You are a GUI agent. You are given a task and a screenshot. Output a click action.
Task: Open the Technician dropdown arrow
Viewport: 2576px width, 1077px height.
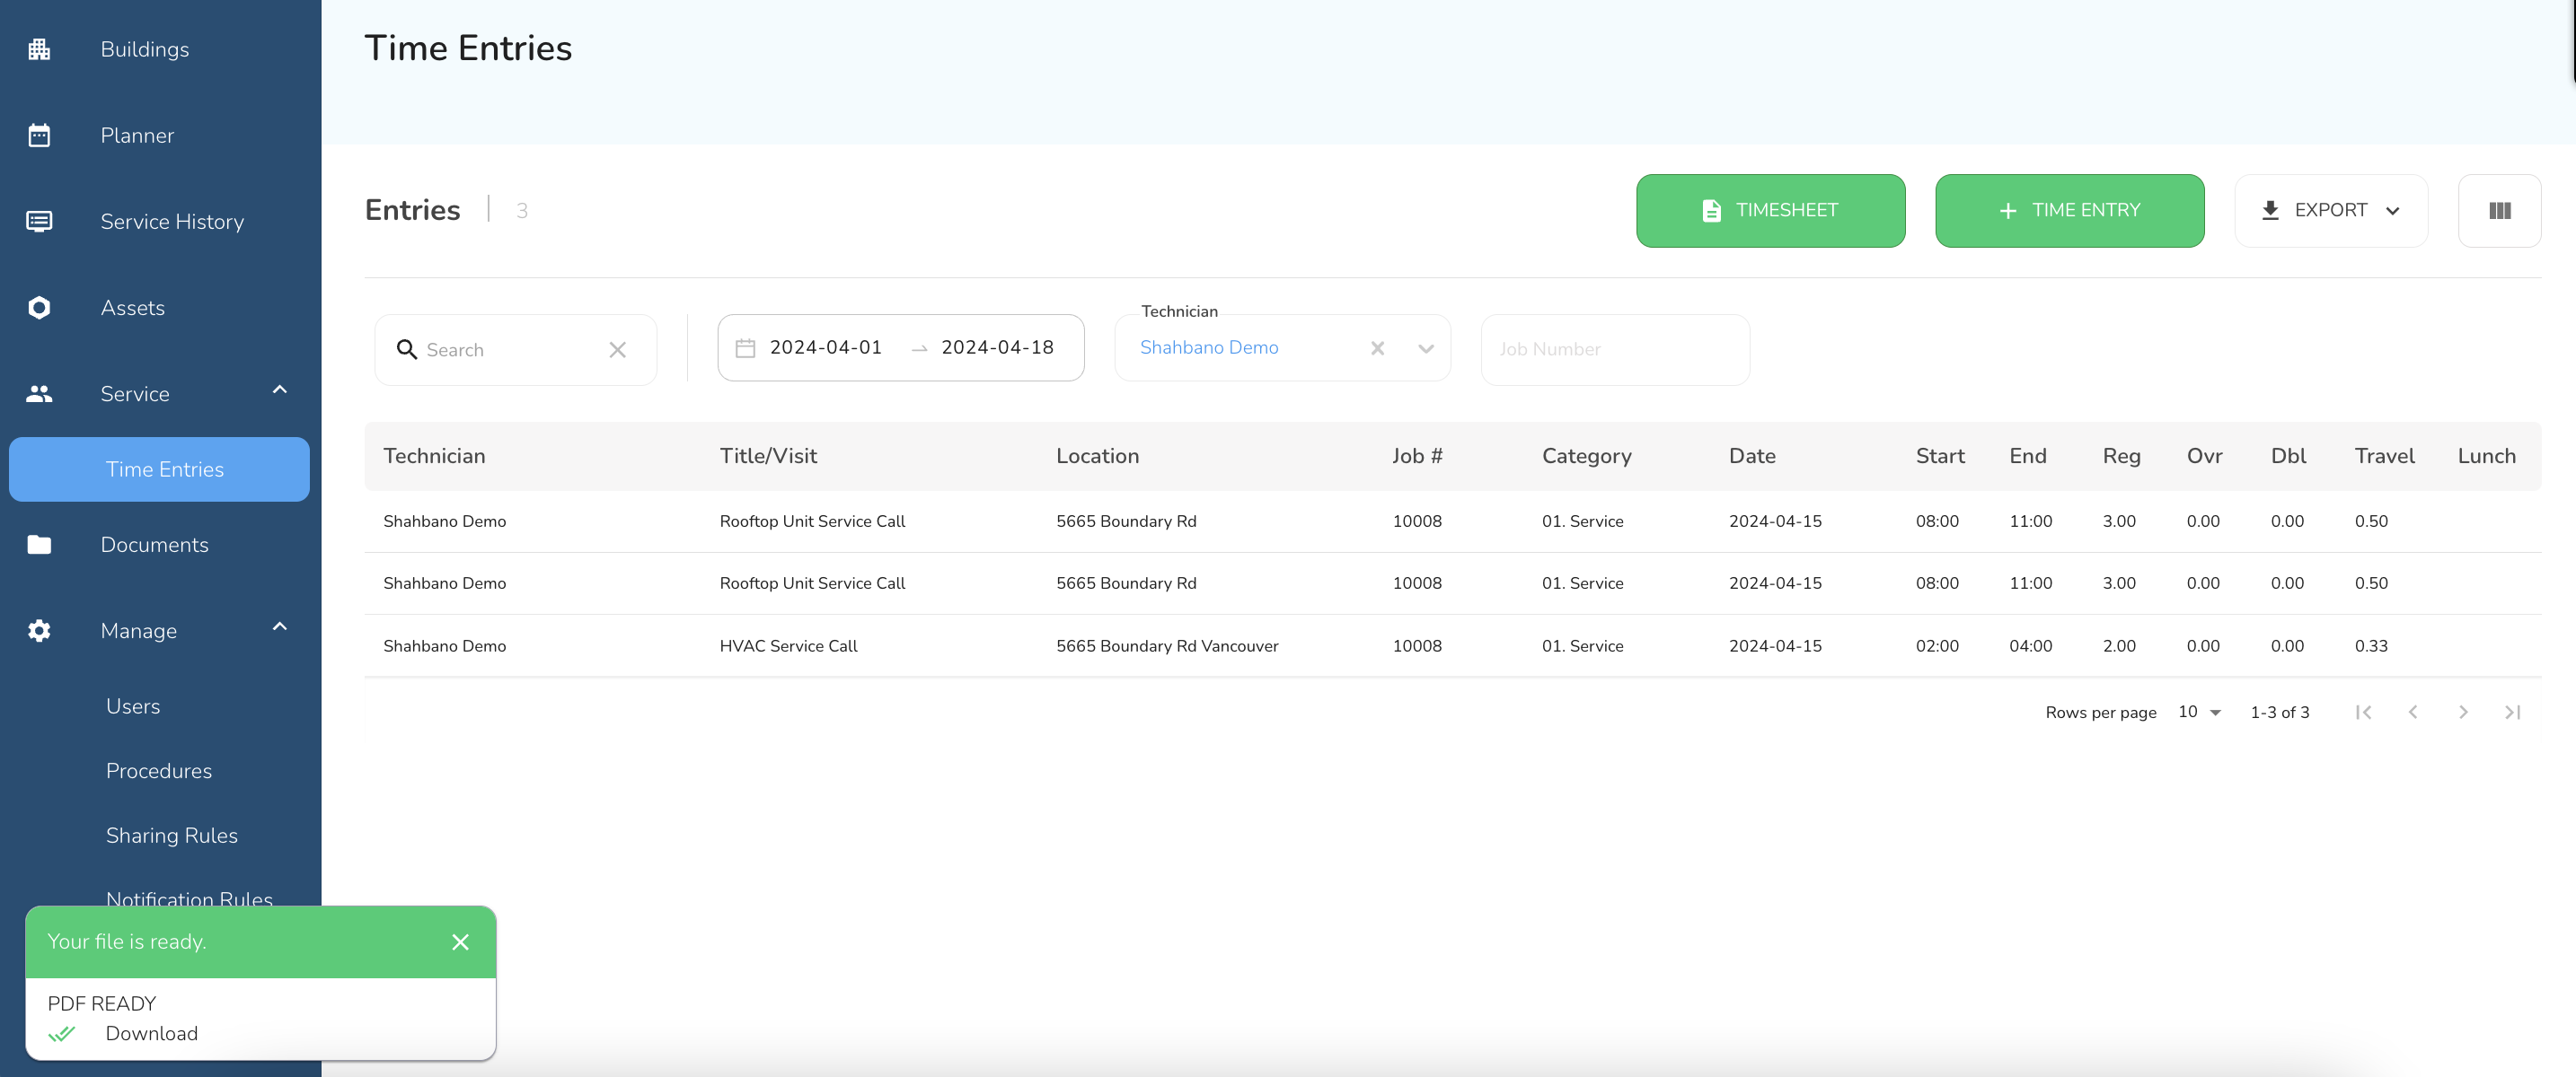click(1426, 347)
